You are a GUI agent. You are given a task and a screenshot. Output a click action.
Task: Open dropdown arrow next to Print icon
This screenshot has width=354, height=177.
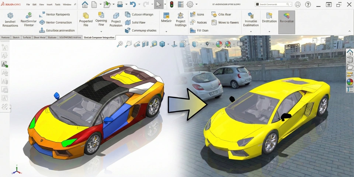coord(126,4)
